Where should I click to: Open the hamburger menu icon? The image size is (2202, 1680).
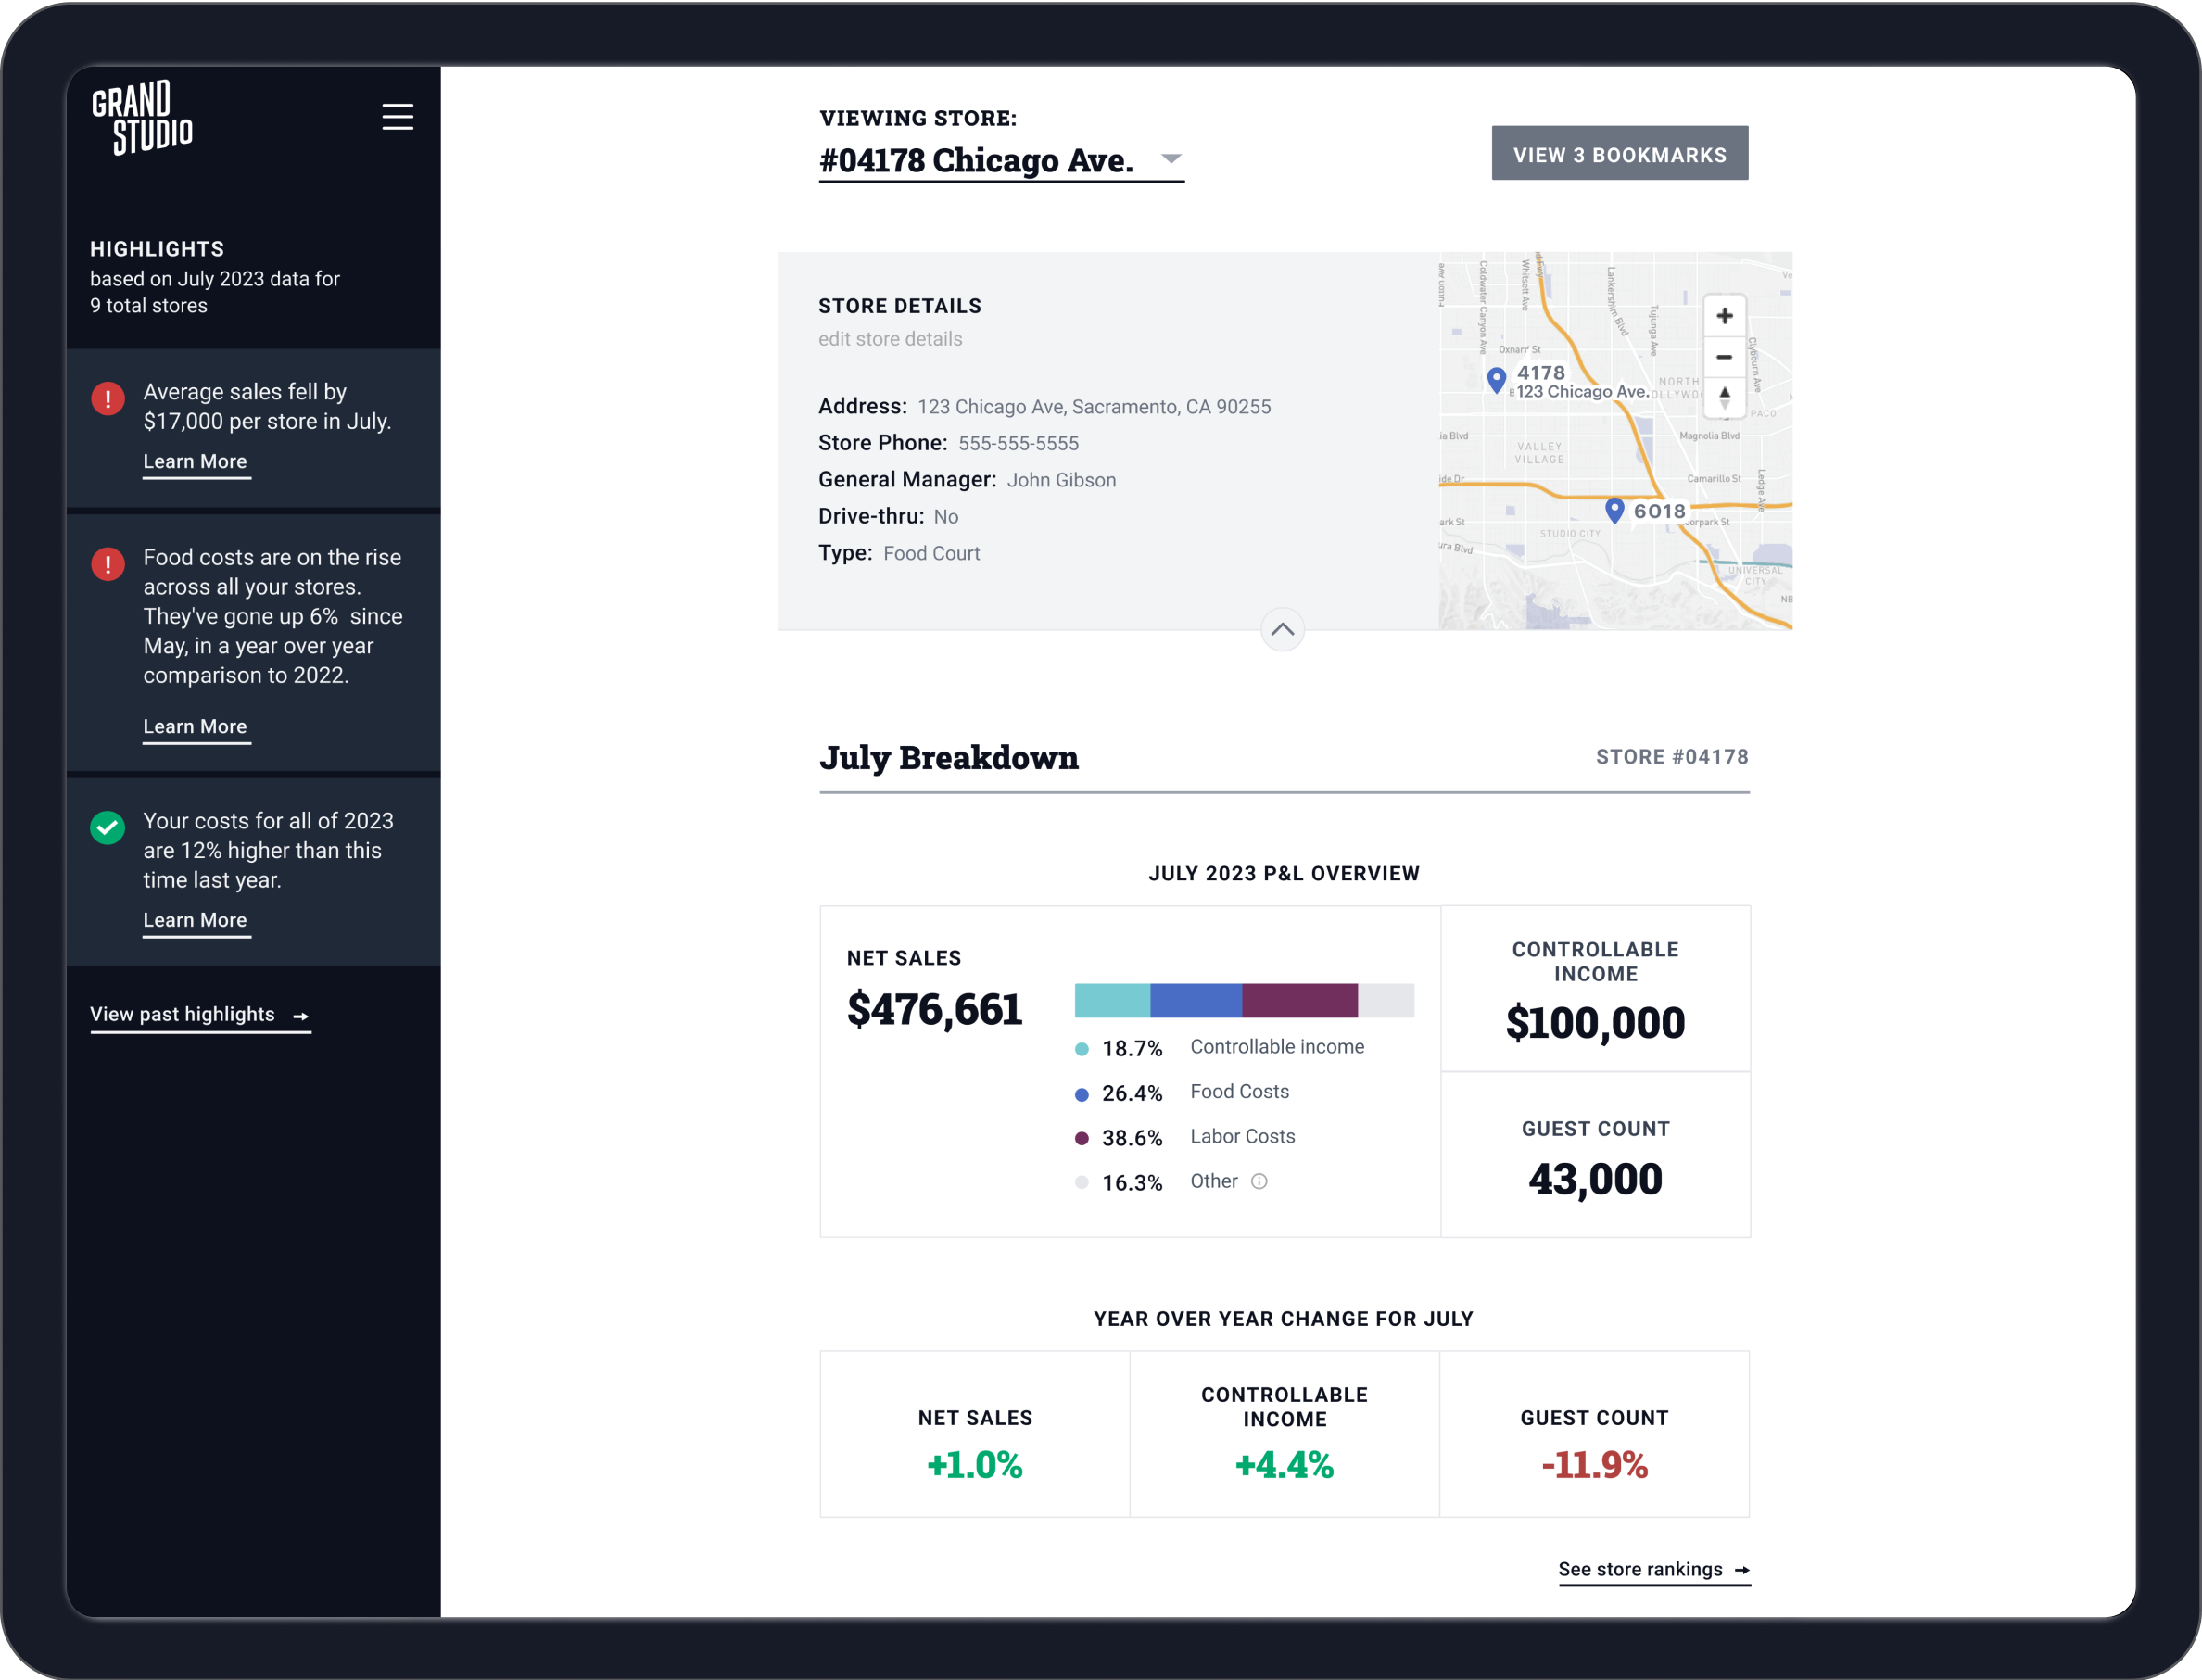tap(397, 117)
